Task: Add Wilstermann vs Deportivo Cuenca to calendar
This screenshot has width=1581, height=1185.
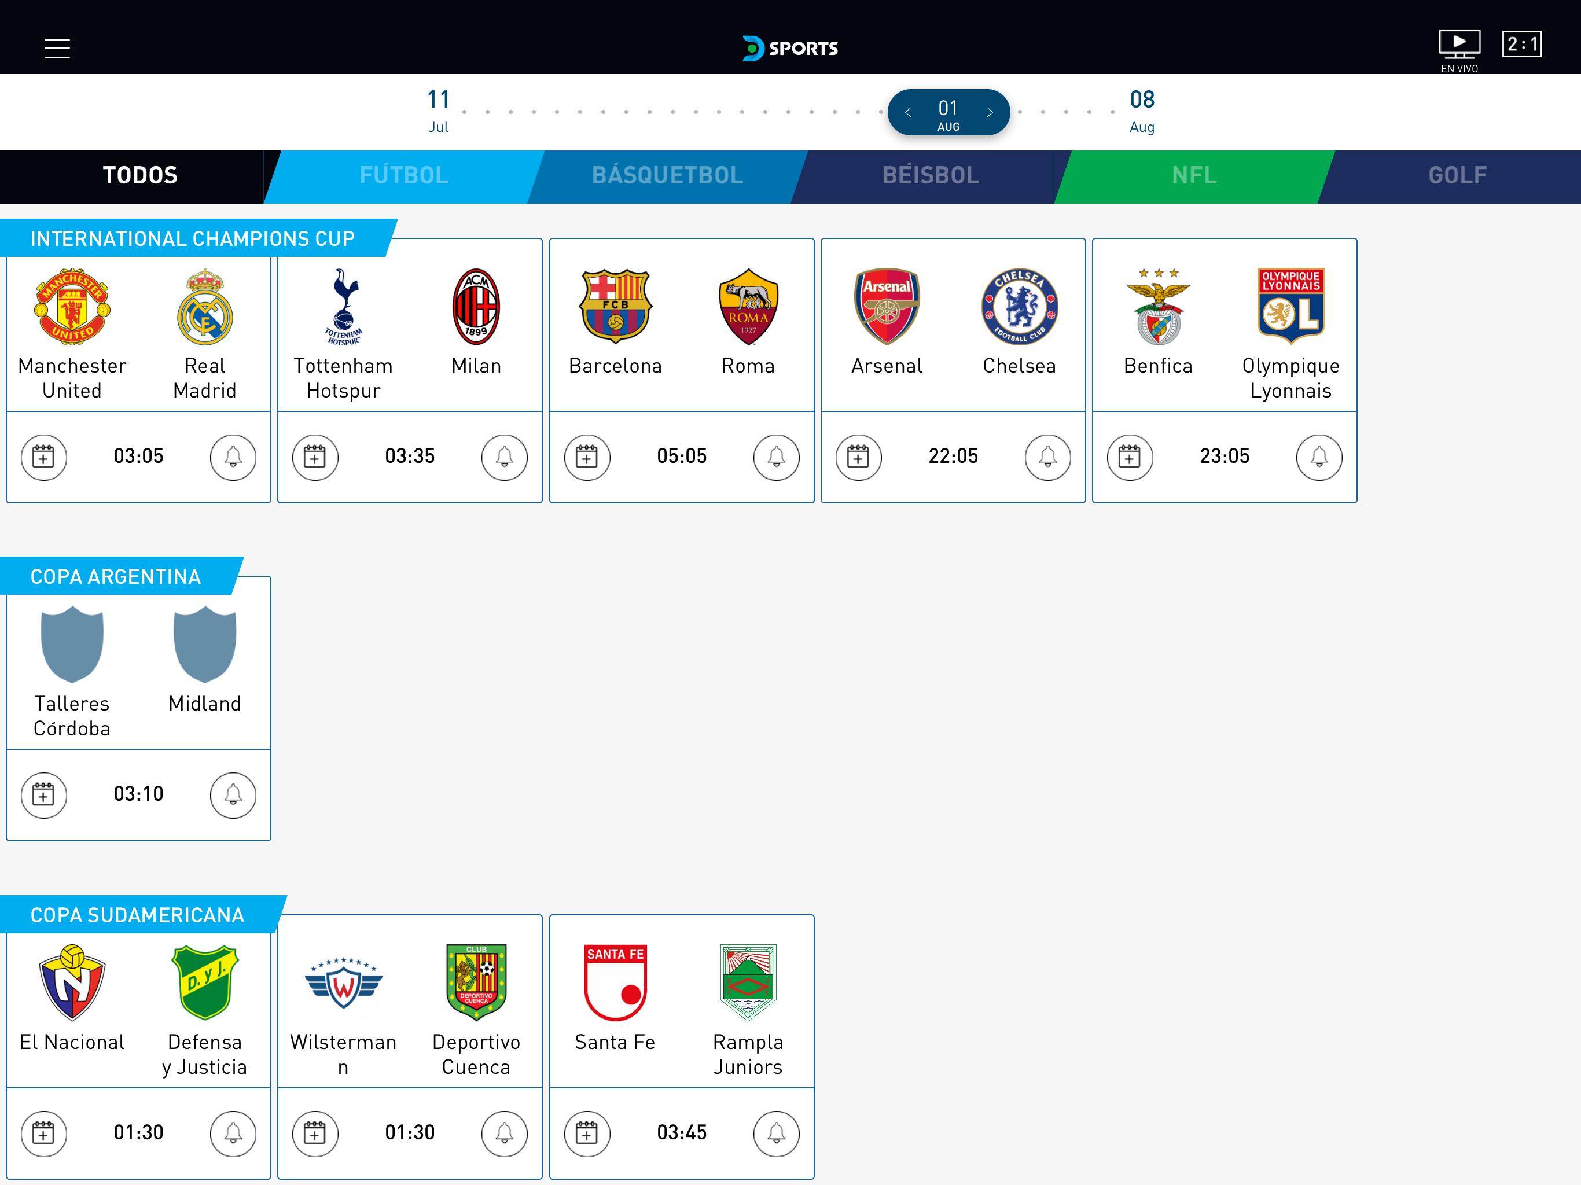Action: click(x=315, y=1134)
